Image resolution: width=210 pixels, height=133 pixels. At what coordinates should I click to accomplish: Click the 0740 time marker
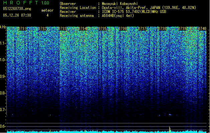[x=202, y=29]
